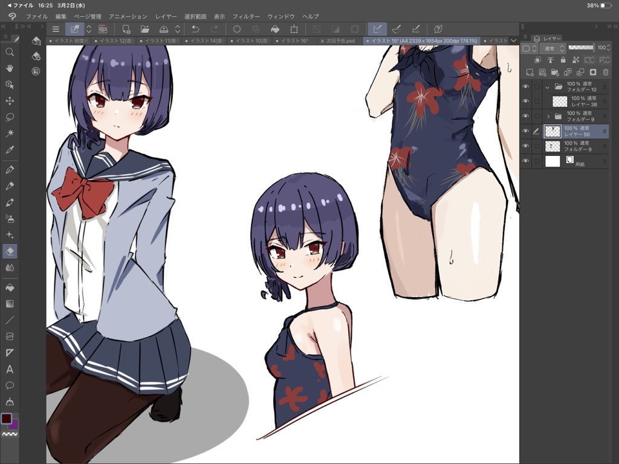Hide collapsed フォルダー 9 folder eye icon

pos(525,117)
